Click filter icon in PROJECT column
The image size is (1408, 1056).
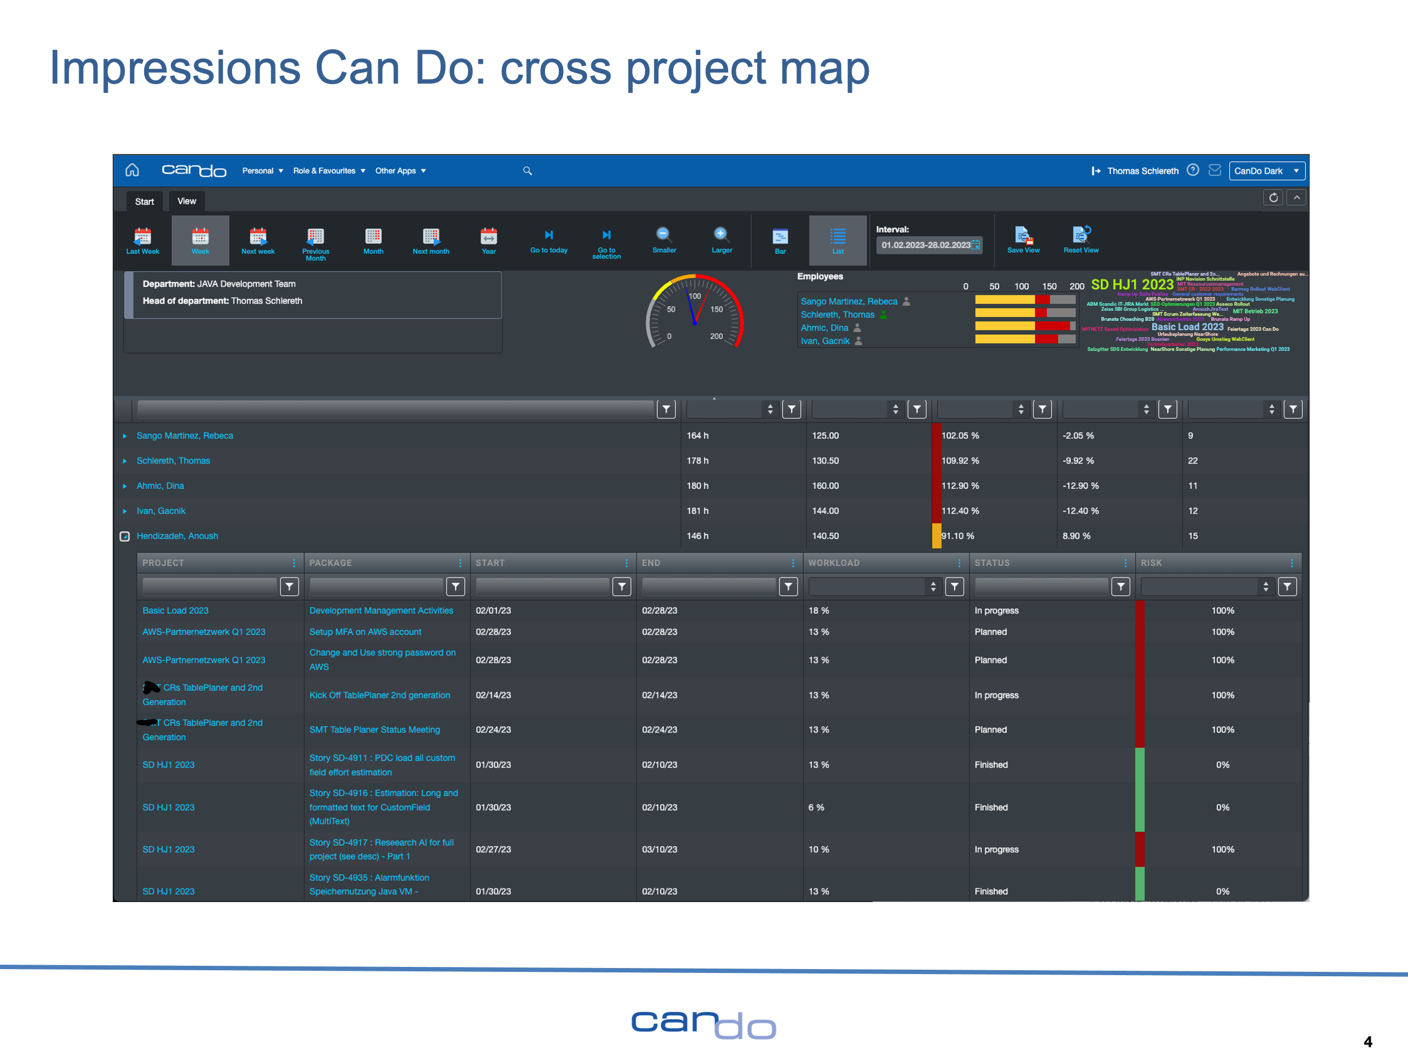[290, 587]
